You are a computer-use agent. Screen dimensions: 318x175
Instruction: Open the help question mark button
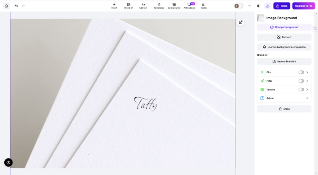tap(8, 162)
